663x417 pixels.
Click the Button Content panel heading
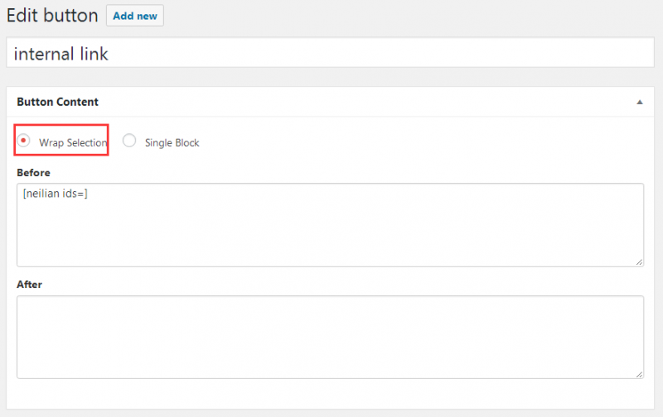pyautogui.click(x=57, y=102)
